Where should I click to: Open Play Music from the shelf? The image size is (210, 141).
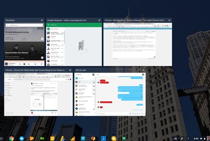pos(32,138)
